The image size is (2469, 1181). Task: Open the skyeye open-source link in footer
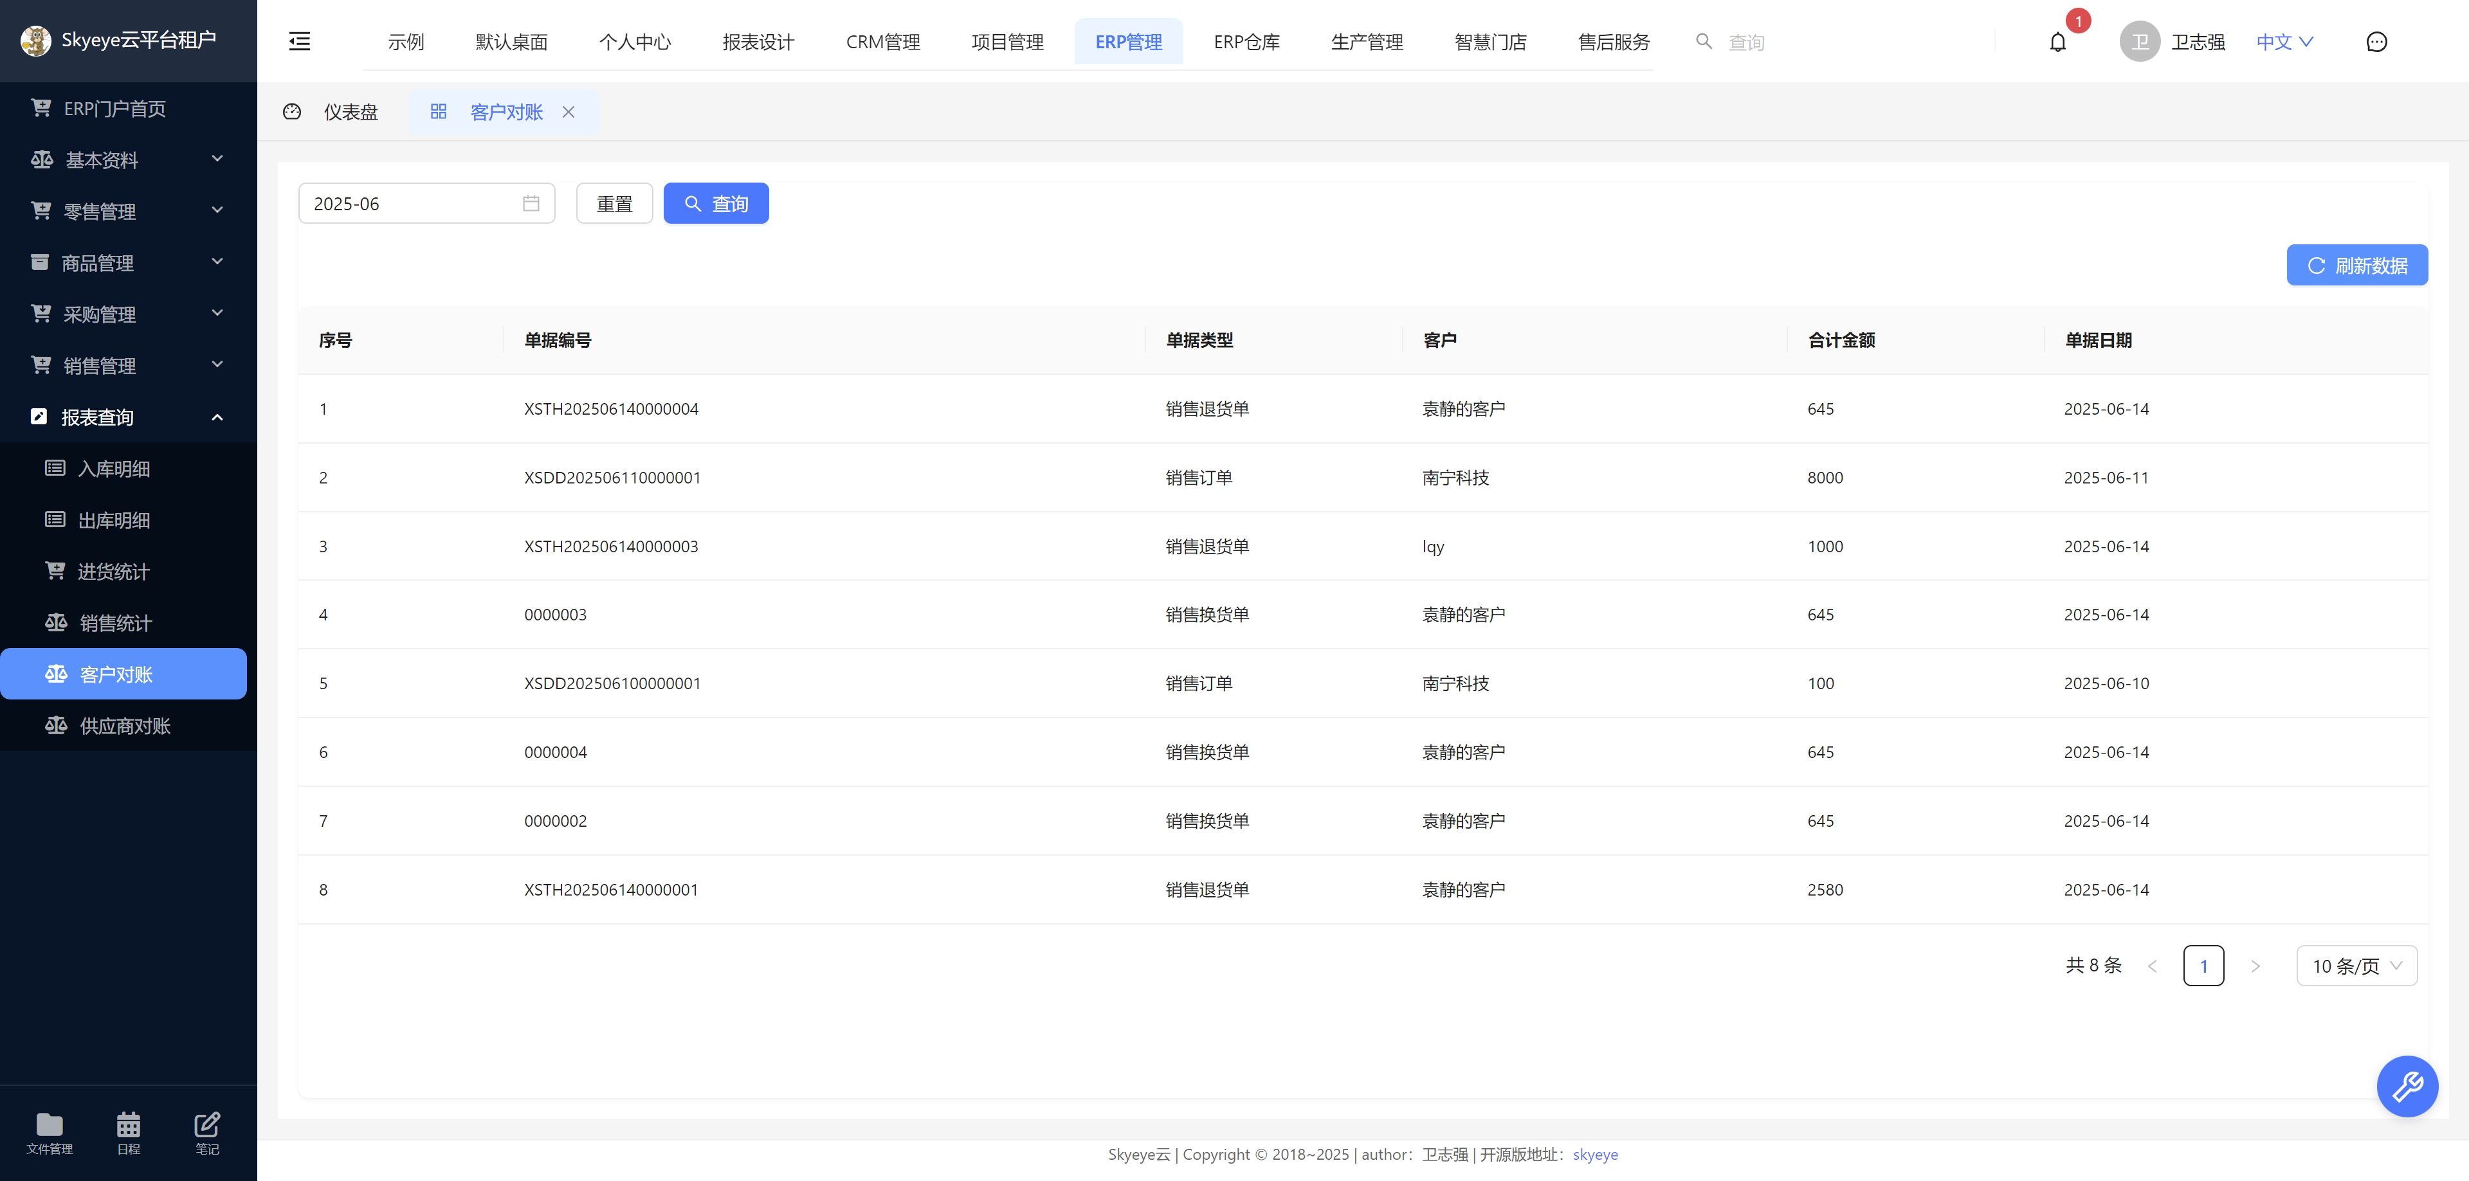(1595, 1154)
